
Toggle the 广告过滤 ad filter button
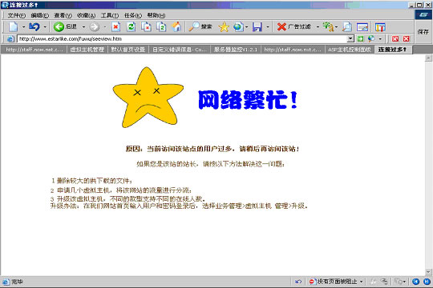[294, 26]
